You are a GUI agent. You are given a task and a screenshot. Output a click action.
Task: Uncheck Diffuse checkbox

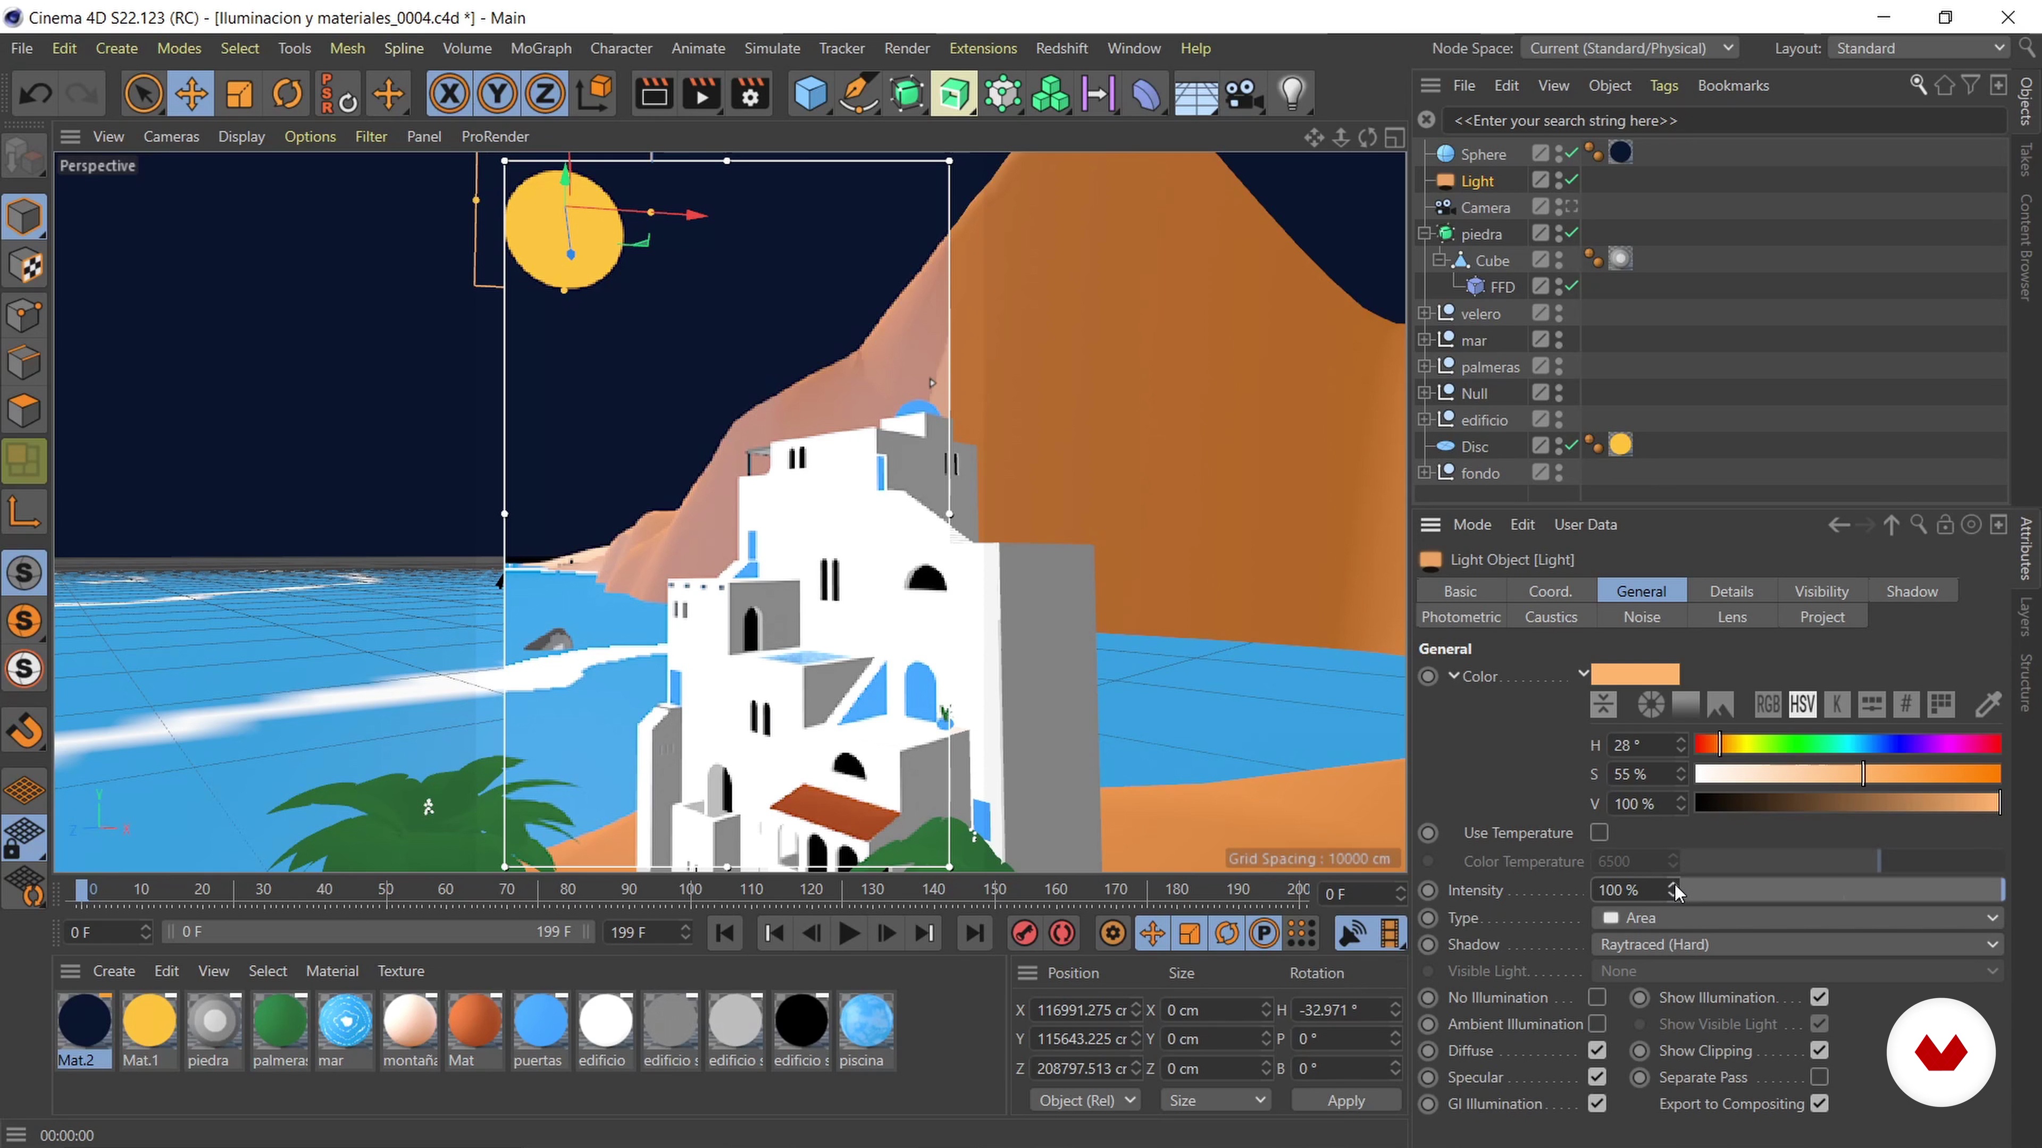pos(1597,1051)
